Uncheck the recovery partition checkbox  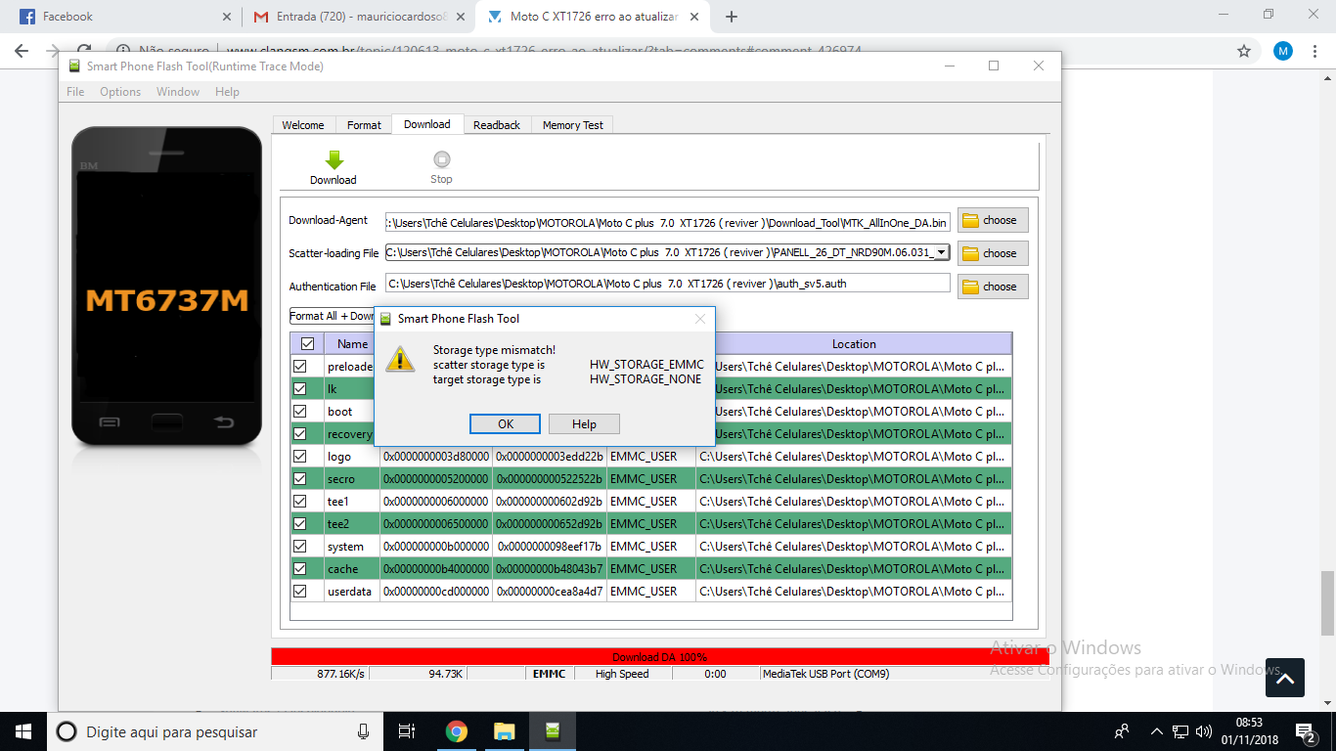pos(300,434)
